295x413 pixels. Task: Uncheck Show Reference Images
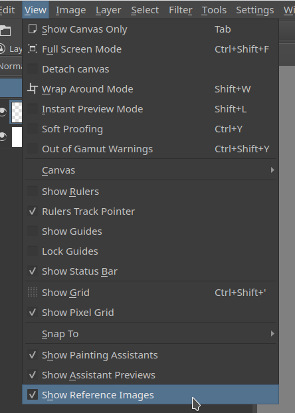click(33, 394)
